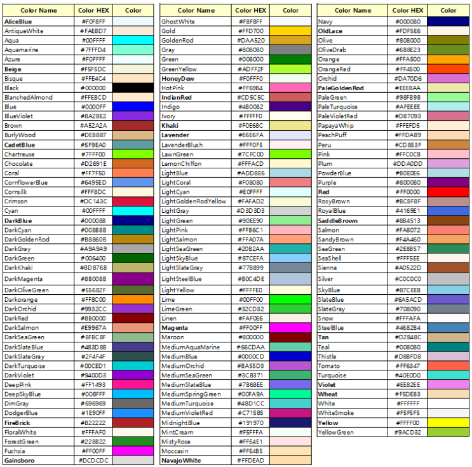Pick the Gold color swatch
Image resolution: width=472 pixels, height=467 pixels.
(291, 30)
